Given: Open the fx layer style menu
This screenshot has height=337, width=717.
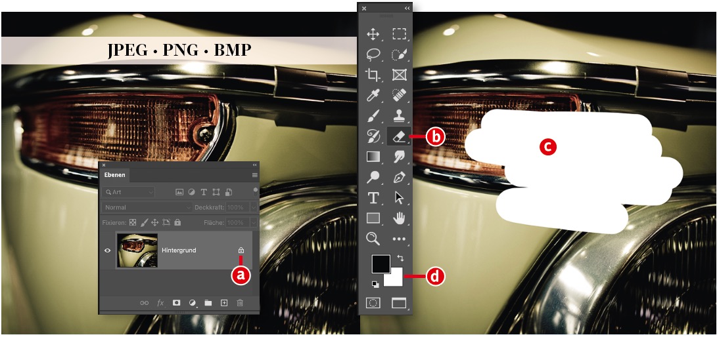Looking at the screenshot, I should [160, 303].
